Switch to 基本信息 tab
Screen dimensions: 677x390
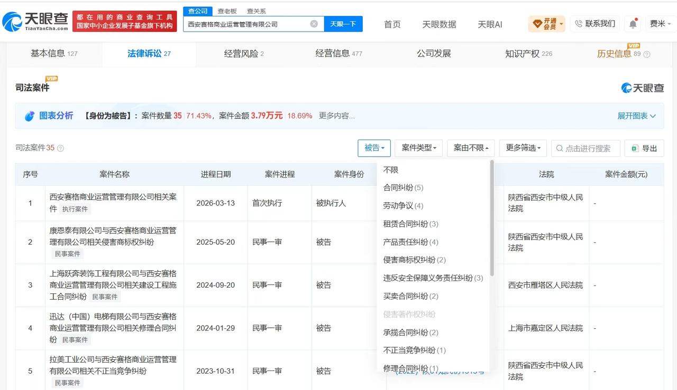pyautogui.click(x=54, y=53)
